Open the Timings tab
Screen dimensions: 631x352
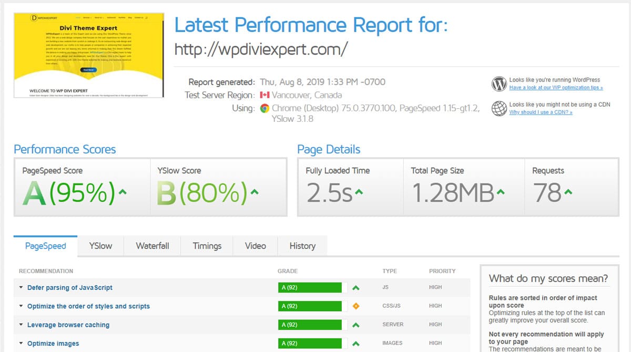(x=207, y=246)
